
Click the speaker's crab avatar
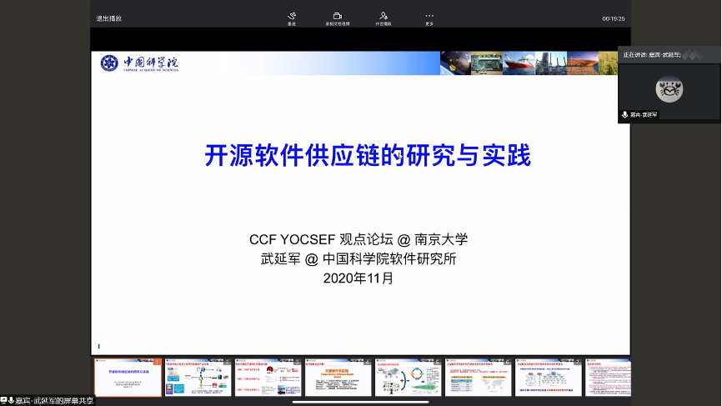point(669,89)
